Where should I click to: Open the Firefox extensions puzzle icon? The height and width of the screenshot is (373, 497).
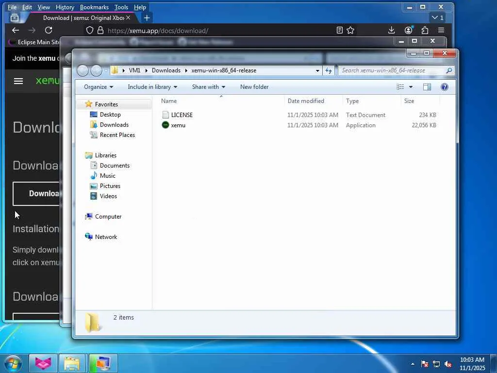pyautogui.click(x=425, y=30)
